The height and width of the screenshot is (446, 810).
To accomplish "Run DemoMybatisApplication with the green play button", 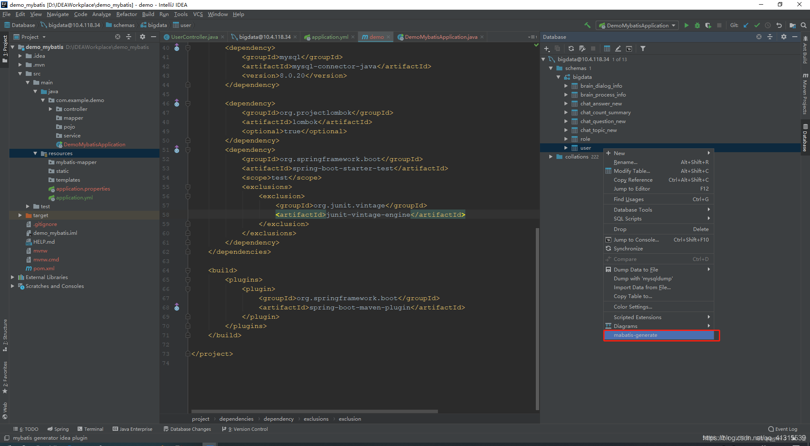I will coord(686,25).
